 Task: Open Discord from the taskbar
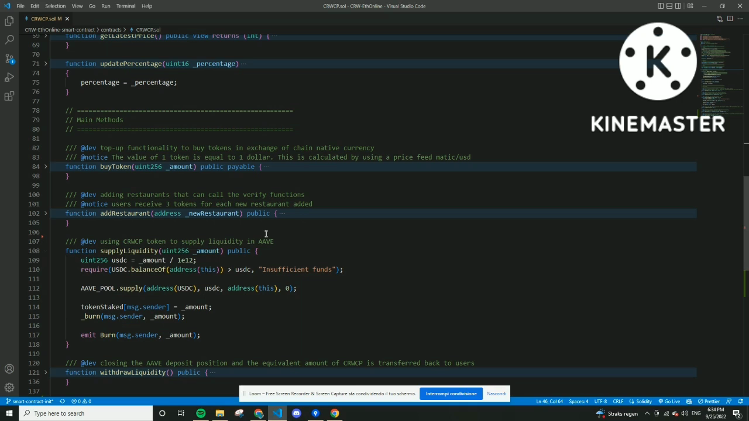point(296,413)
